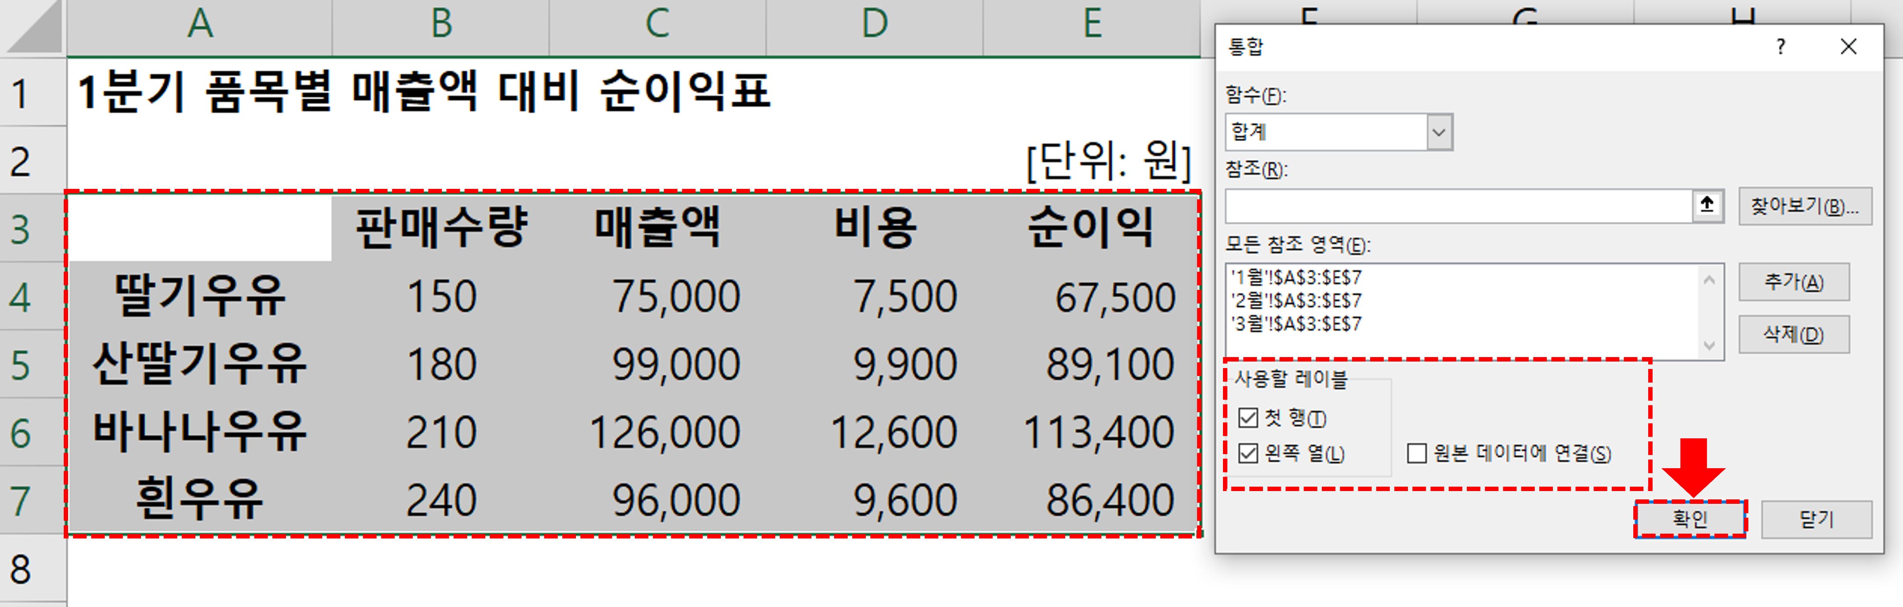Click the cell with value 89,100
This screenshot has width=1903, height=607.
pos(1092,364)
